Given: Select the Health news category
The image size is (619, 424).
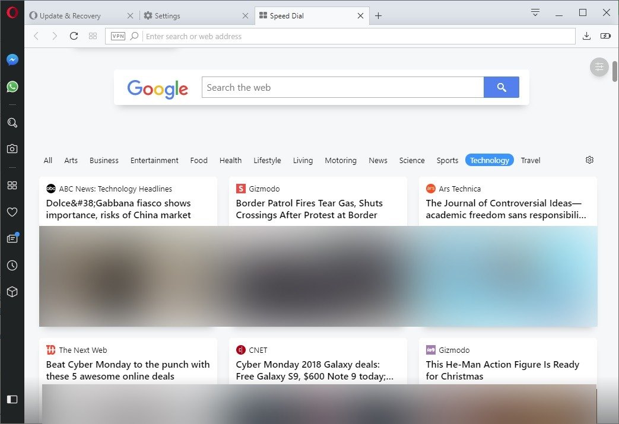Looking at the screenshot, I should [230, 160].
